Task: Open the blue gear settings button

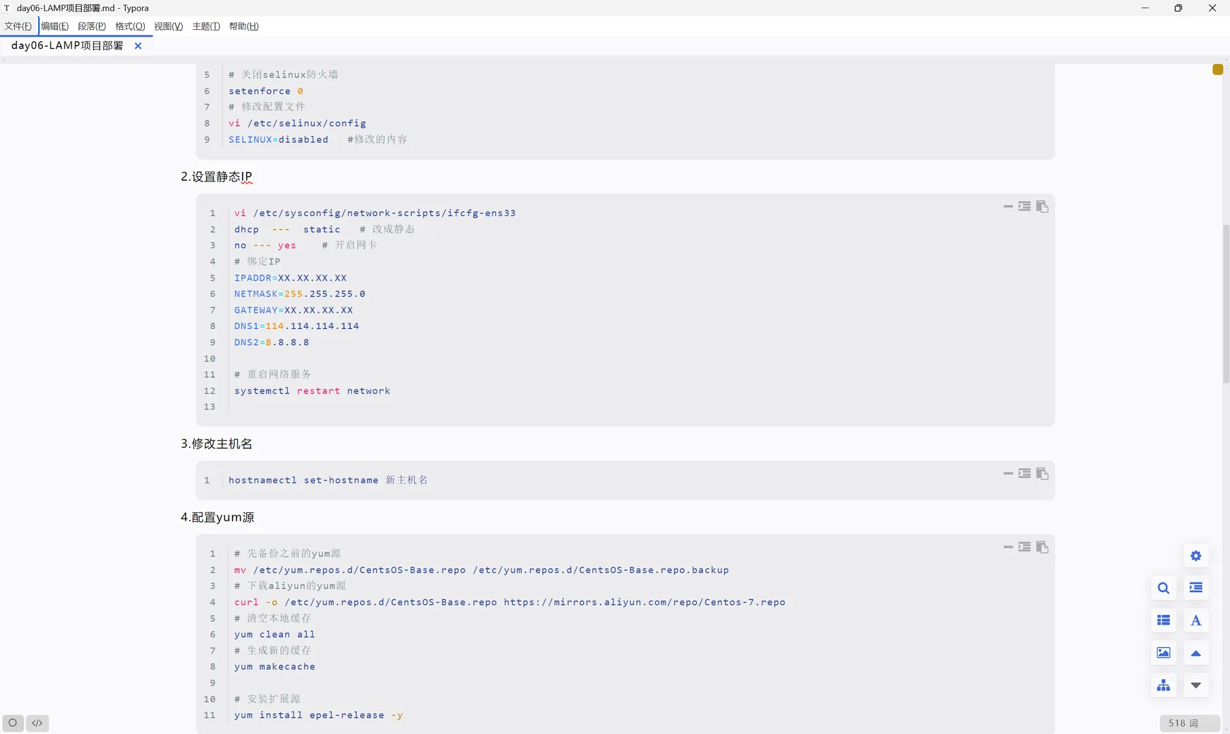Action: point(1196,556)
